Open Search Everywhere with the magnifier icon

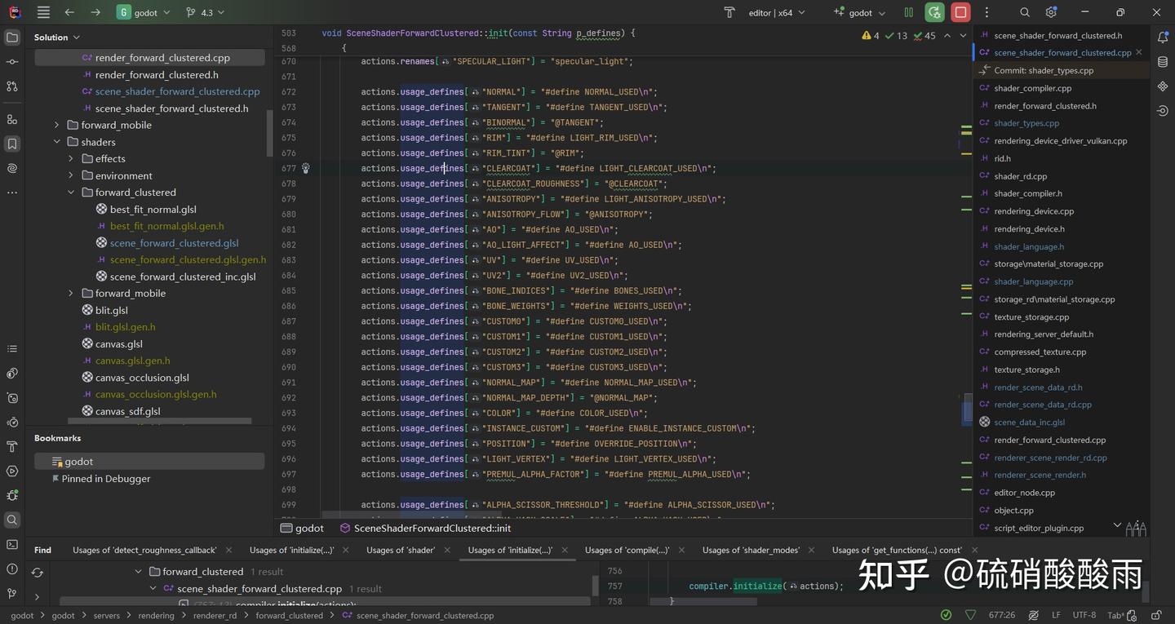[x=1025, y=12]
